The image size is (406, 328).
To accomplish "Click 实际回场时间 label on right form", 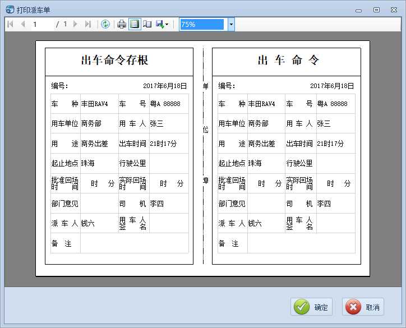I will (x=299, y=183).
